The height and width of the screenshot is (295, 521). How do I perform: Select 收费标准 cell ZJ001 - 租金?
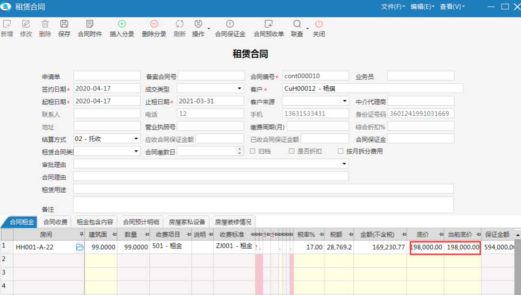(234, 247)
